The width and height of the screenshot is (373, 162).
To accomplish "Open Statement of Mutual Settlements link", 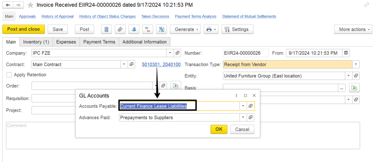I will [249, 17].
